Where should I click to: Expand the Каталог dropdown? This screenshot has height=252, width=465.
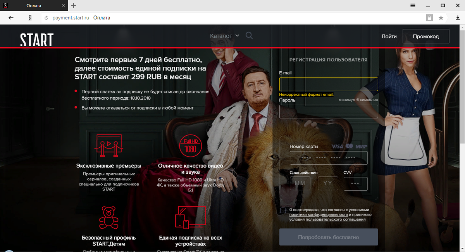point(225,36)
